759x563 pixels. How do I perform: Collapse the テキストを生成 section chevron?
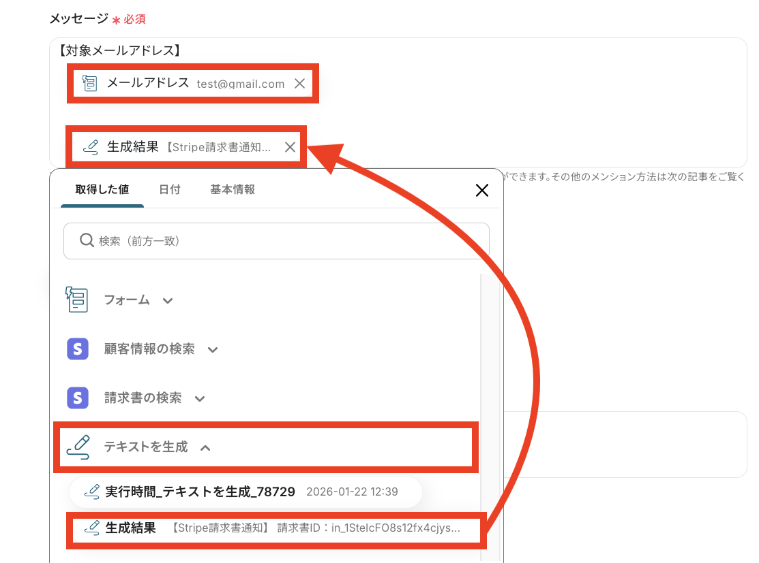tap(205, 447)
